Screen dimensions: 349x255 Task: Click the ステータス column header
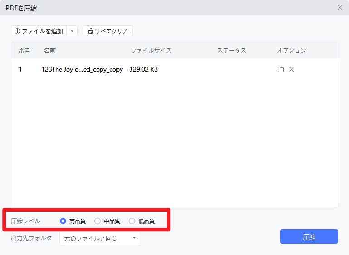pos(232,50)
